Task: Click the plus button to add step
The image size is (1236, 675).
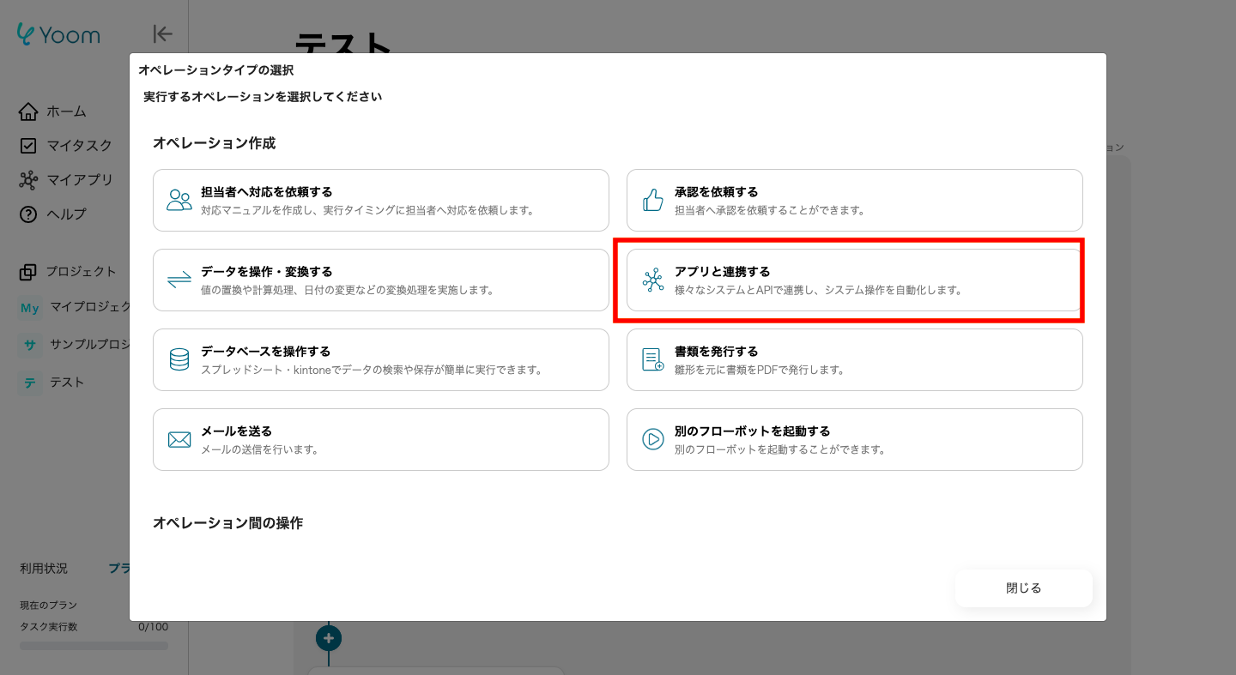Action: [x=329, y=638]
